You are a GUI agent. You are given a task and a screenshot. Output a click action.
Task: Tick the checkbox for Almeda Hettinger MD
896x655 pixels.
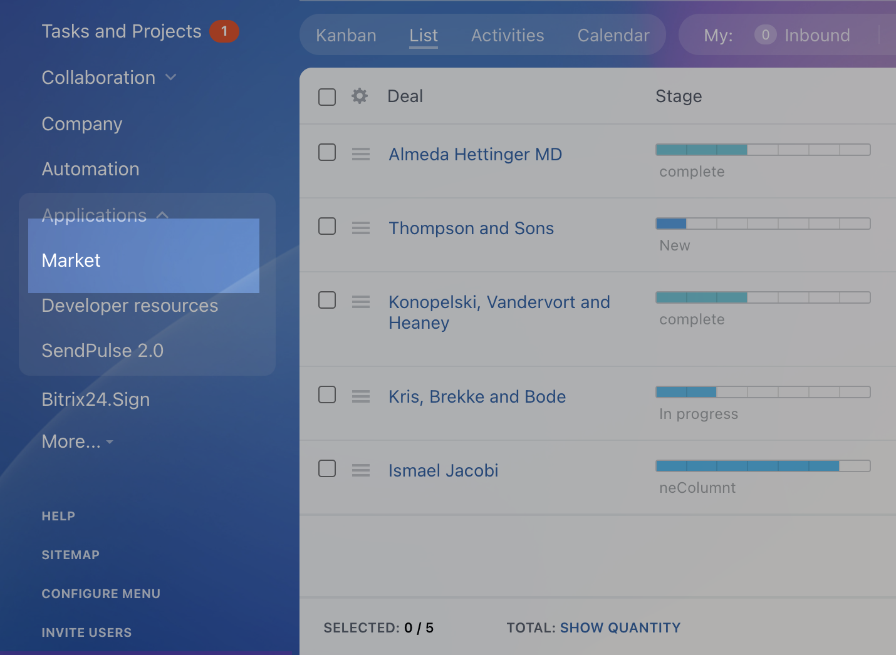[327, 152]
